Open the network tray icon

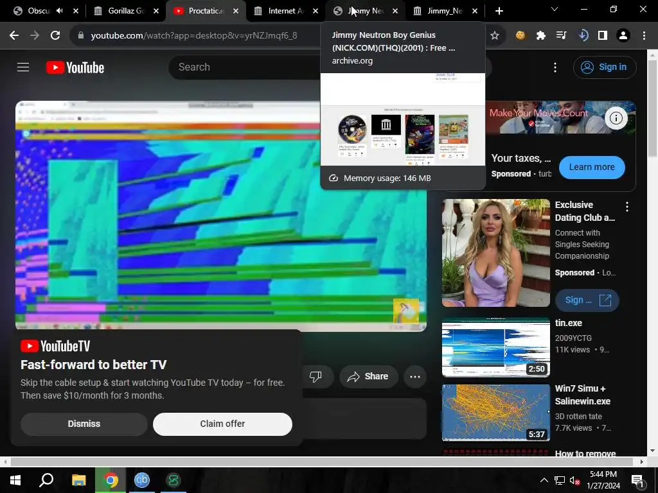(x=560, y=480)
